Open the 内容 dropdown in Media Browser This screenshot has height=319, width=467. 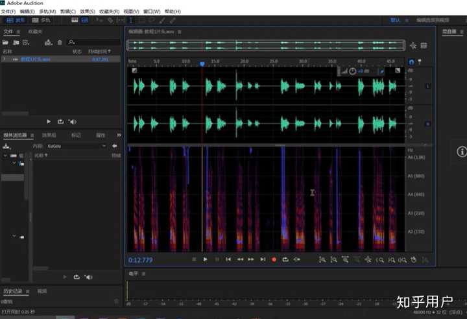click(75, 146)
